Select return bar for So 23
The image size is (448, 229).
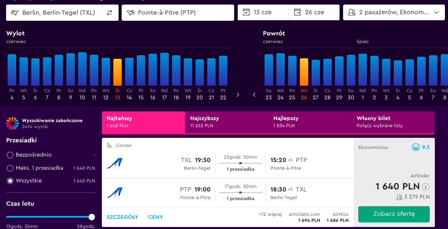pyautogui.click(x=269, y=70)
